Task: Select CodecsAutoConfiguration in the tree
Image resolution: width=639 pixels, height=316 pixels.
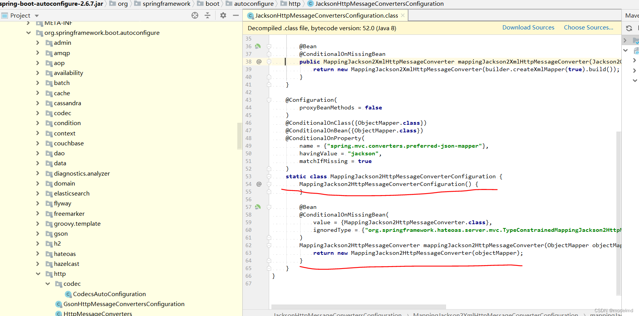Action: 109,294
